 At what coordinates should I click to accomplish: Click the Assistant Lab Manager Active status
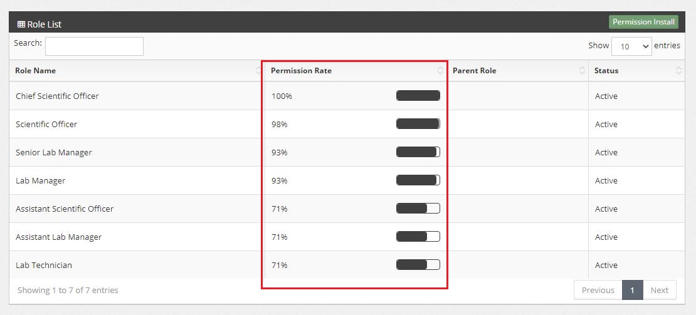[x=606, y=237]
